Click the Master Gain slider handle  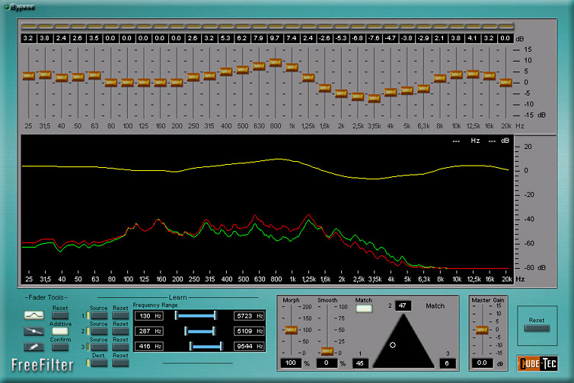[x=480, y=330]
